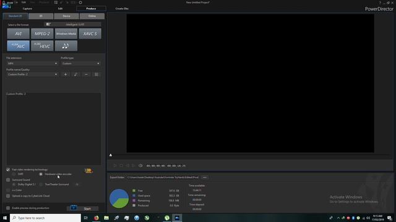Stop the preview playback

pos(121,166)
